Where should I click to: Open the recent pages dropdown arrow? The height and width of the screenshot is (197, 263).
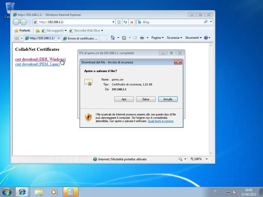click(29, 22)
